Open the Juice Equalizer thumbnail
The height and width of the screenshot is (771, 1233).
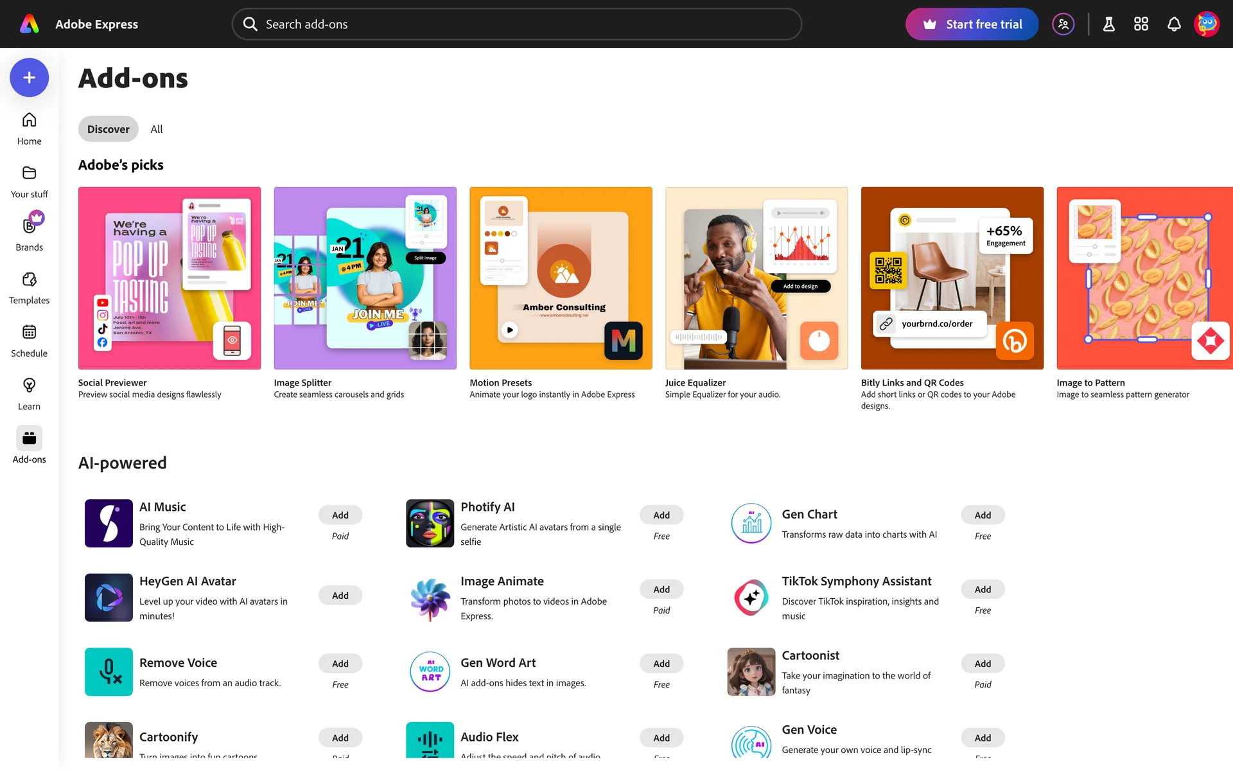pyautogui.click(x=756, y=278)
